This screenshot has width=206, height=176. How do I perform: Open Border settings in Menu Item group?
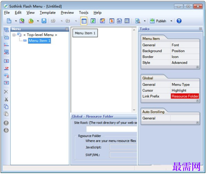[148, 57]
